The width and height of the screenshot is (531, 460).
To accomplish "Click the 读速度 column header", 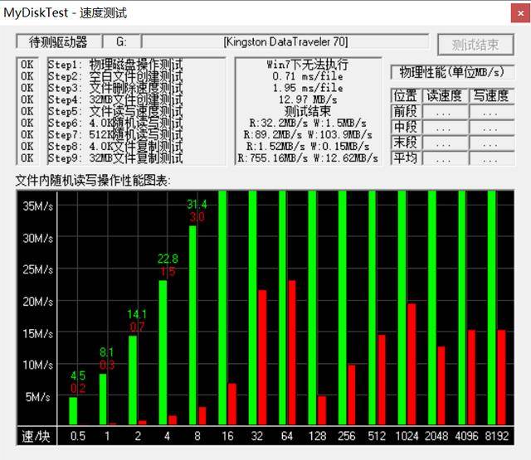I will click(445, 95).
